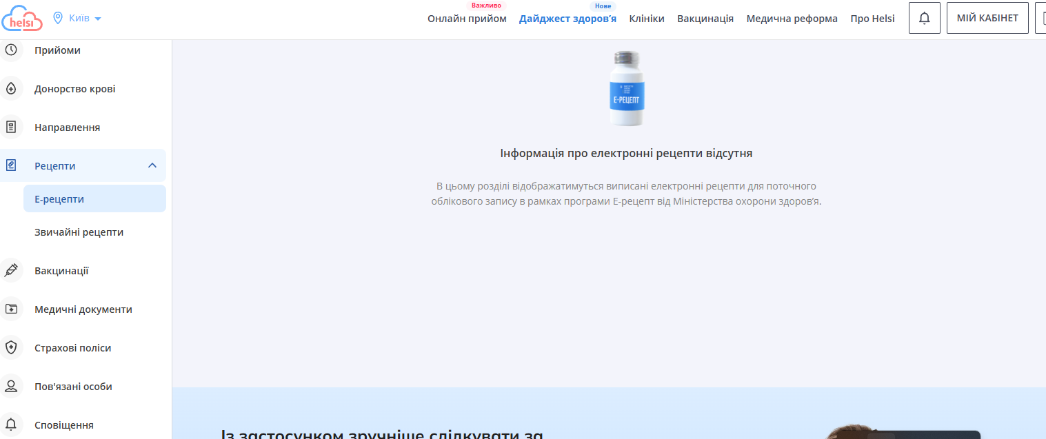Click the person icon for Пов'язані особи
Image resolution: width=1046 pixels, height=439 pixels.
point(10,386)
